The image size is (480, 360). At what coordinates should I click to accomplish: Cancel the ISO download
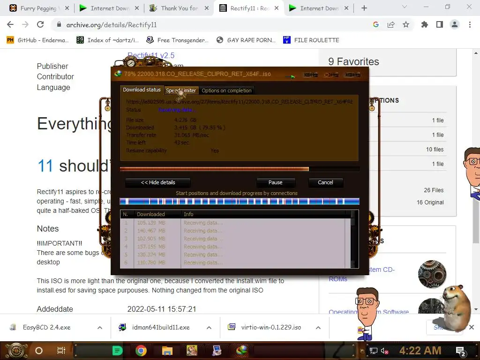pyautogui.click(x=325, y=182)
